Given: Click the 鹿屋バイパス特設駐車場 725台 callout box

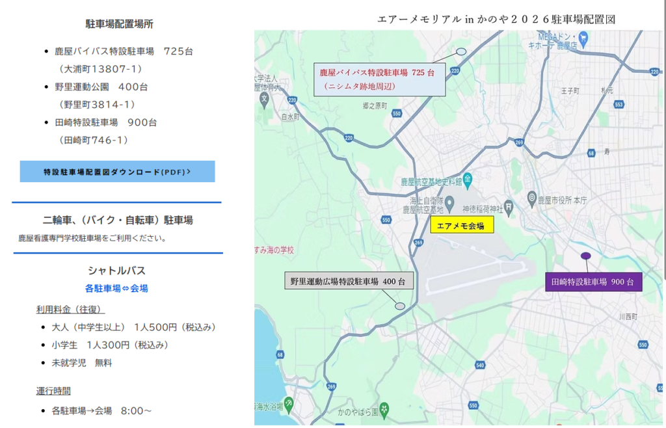Looking at the screenshot, I should pos(380,79).
